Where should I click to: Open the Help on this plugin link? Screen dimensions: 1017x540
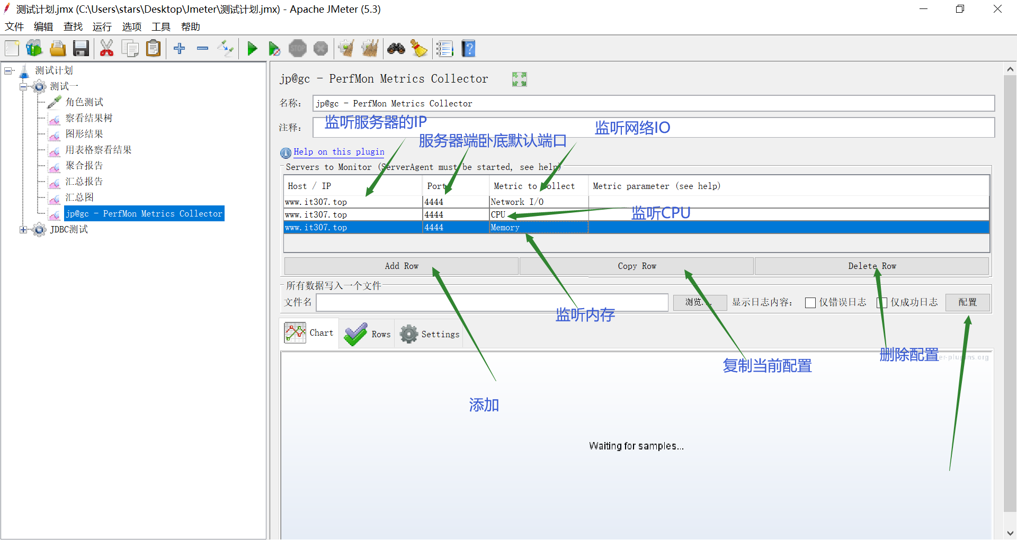tap(338, 152)
